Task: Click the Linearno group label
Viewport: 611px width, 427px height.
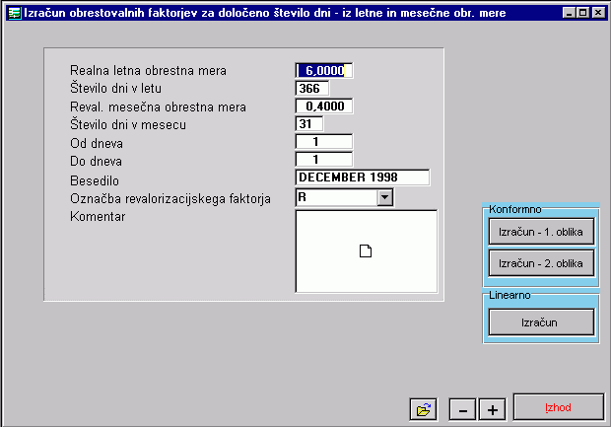Action: click(x=509, y=295)
